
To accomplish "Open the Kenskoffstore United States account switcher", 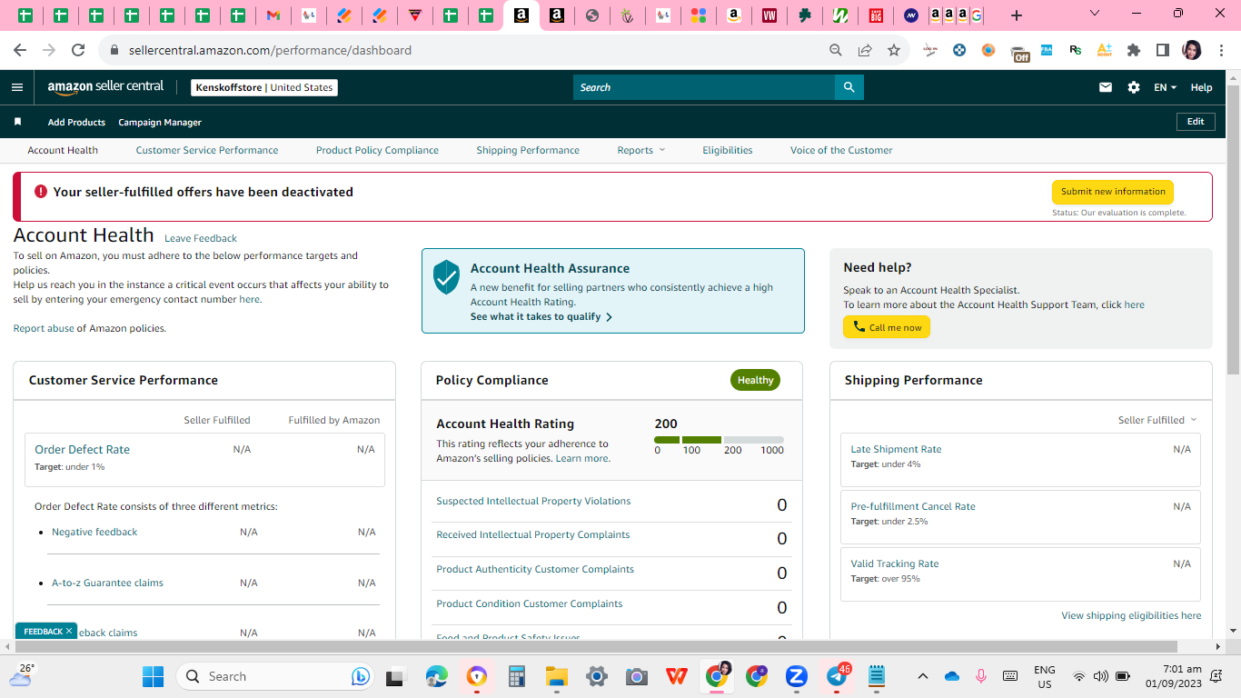I will coord(264,87).
